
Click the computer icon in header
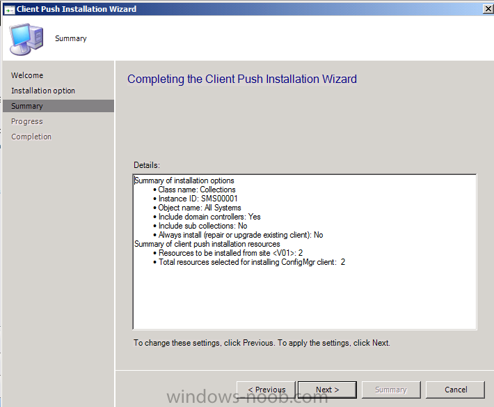point(26,39)
